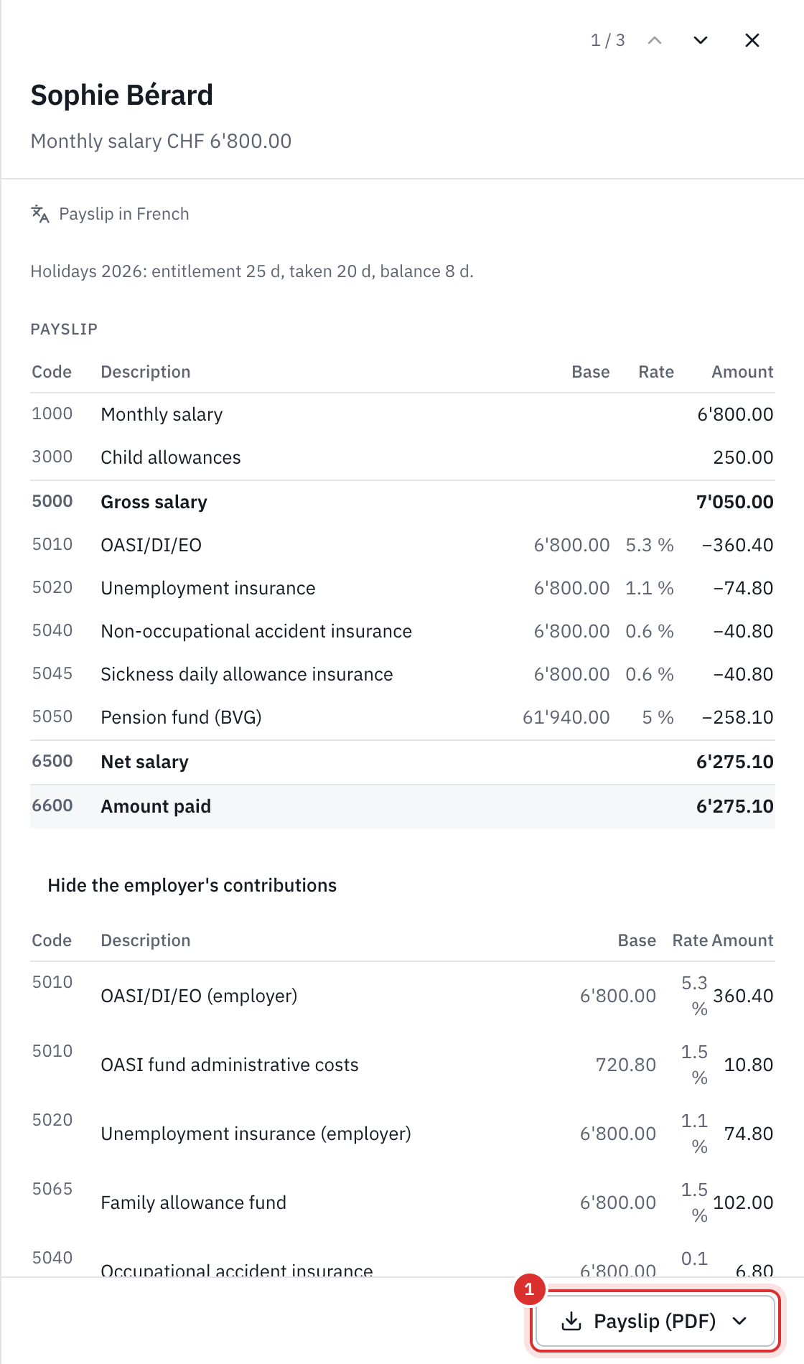Click the 1 / 3 page counter
The height and width of the screenshot is (1364, 804).
(x=608, y=40)
